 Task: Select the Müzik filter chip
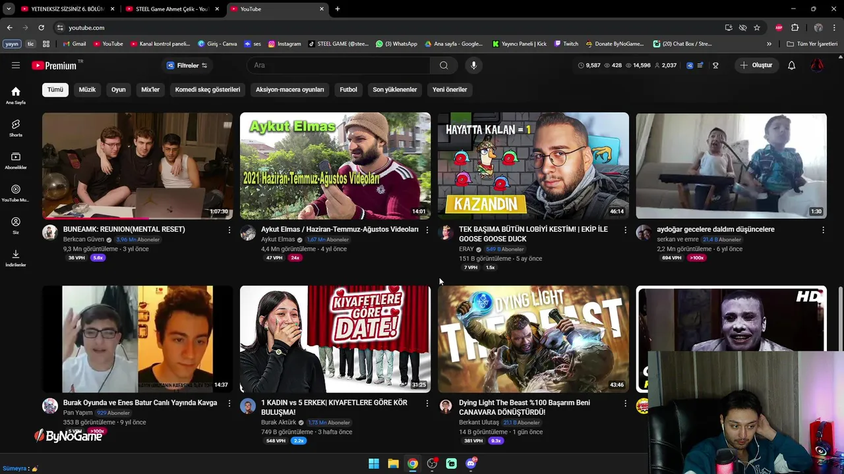(87, 90)
